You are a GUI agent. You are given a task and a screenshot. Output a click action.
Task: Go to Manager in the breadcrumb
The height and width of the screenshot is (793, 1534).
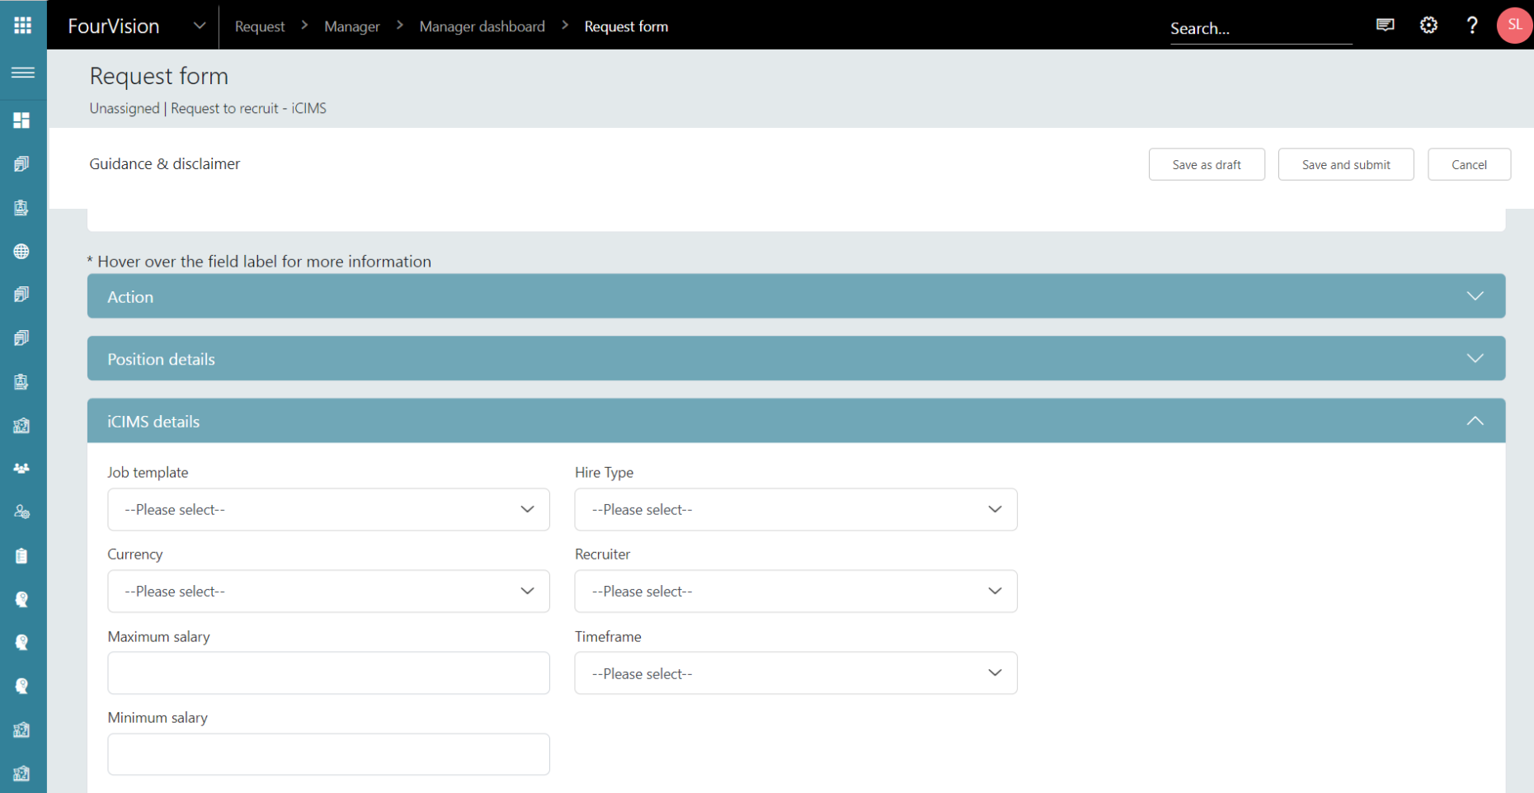[352, 26]
